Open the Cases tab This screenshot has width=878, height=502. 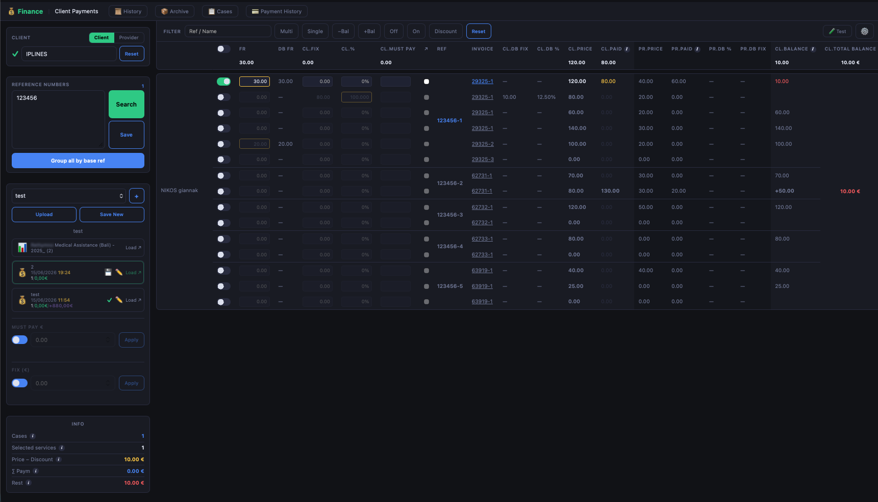tap(220, 11)
